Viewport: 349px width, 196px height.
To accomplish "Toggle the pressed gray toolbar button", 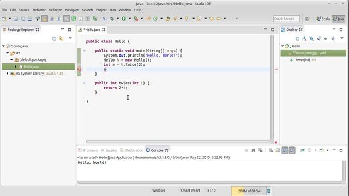I will tap(67, 19).
